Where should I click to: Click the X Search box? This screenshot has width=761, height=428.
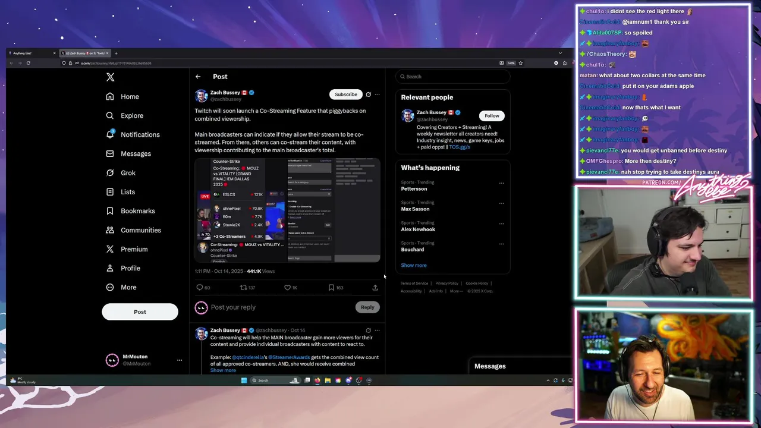coord(453,77)
